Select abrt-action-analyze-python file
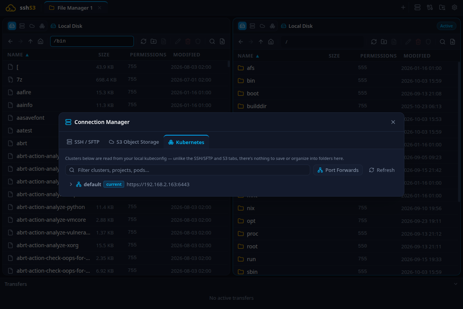 click(116, 207)
